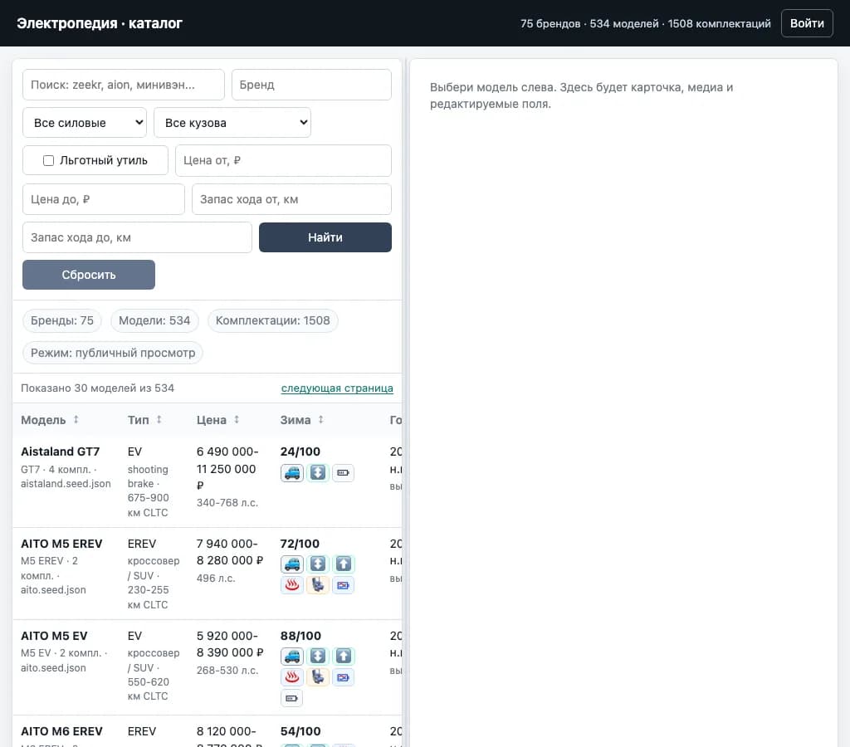Click the Сбросить button
The width and height of the screenshot is (850, 747).
pyautogui.click(x=89, y=275)
